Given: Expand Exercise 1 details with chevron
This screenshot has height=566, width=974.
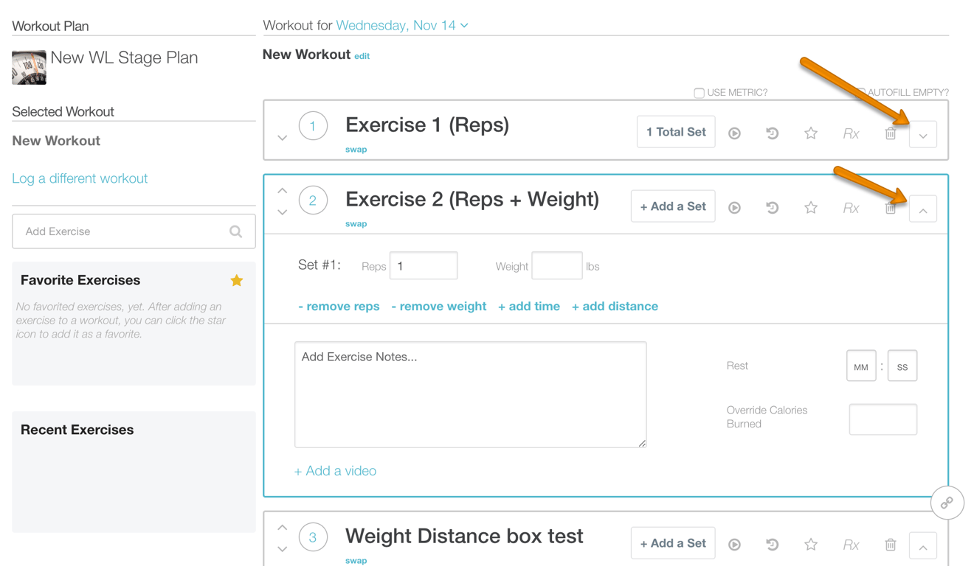Looking at the screenshot, I should coord(923,135).
